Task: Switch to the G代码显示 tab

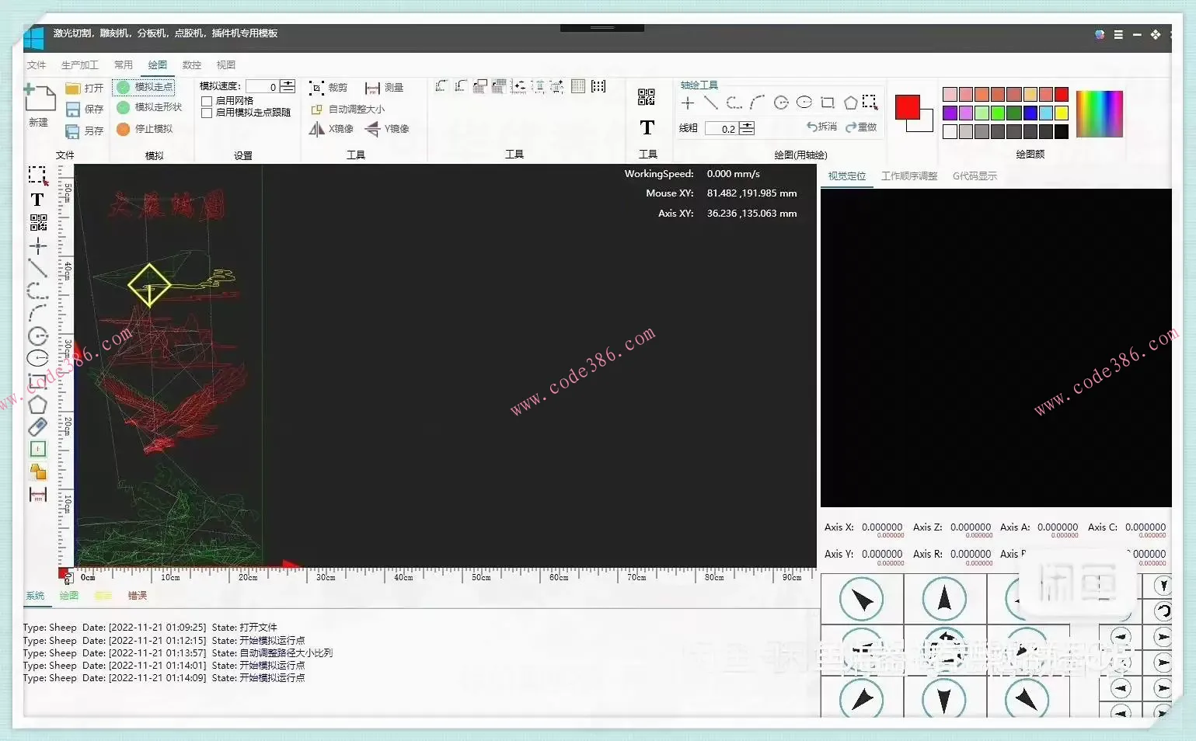Action: (x=975, y=176)
